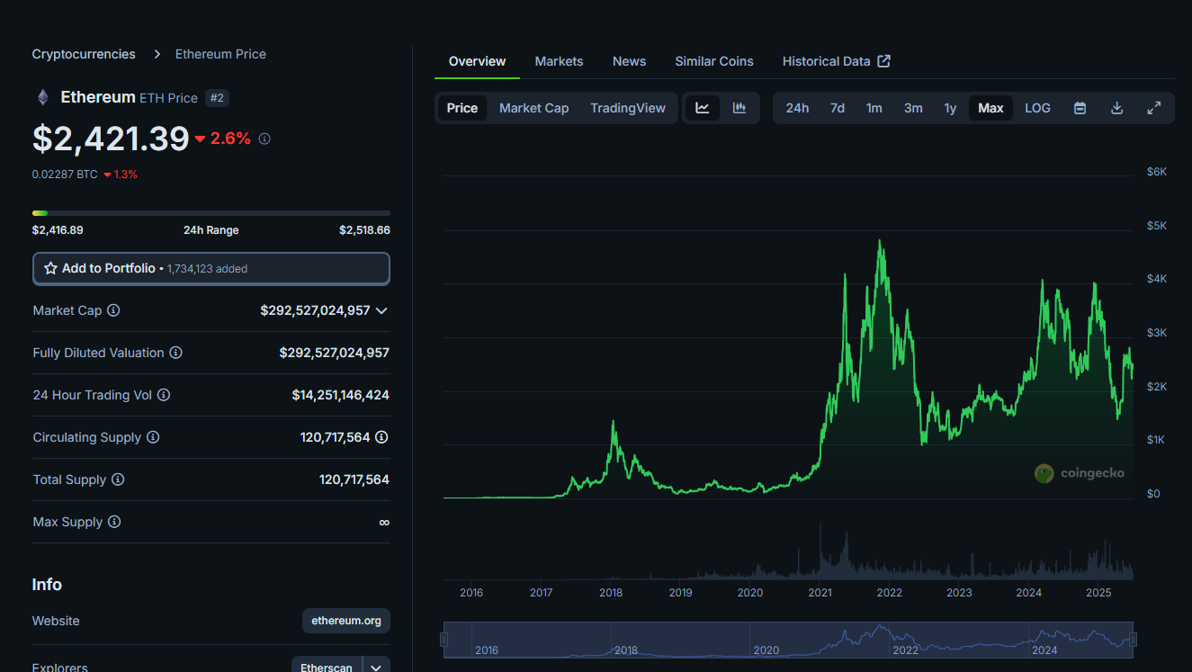Click the breadcrumb chevron separator

point(157,54)
